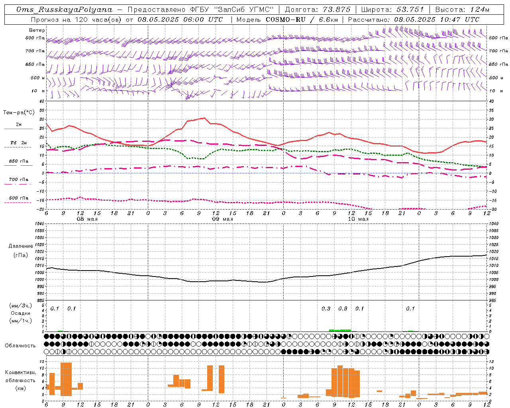Screen dimensions: 510x408
Task: Click the Td 2м dew point legend
Action: pyautogui.click(x=19, y=143)
